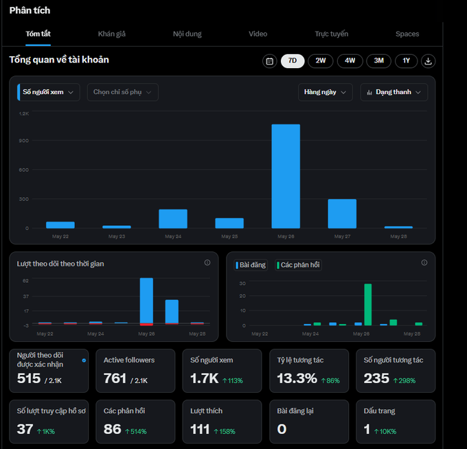Switch to the Nội dung tab

(187, 34)
